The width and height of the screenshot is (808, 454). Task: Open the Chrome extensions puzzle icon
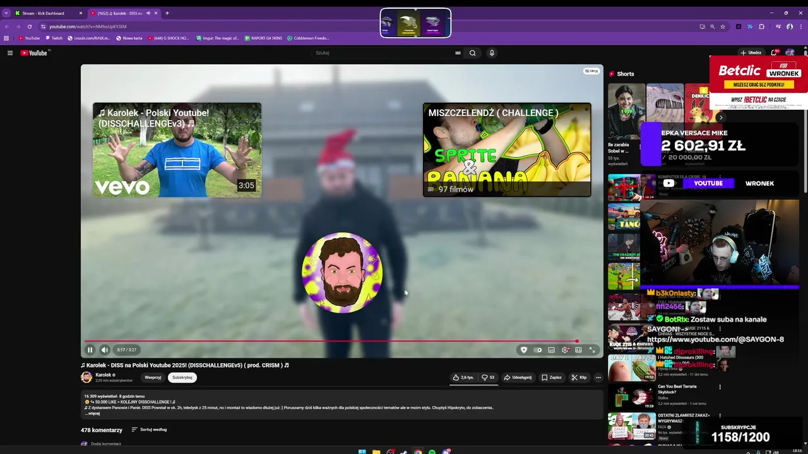point(761,26)
